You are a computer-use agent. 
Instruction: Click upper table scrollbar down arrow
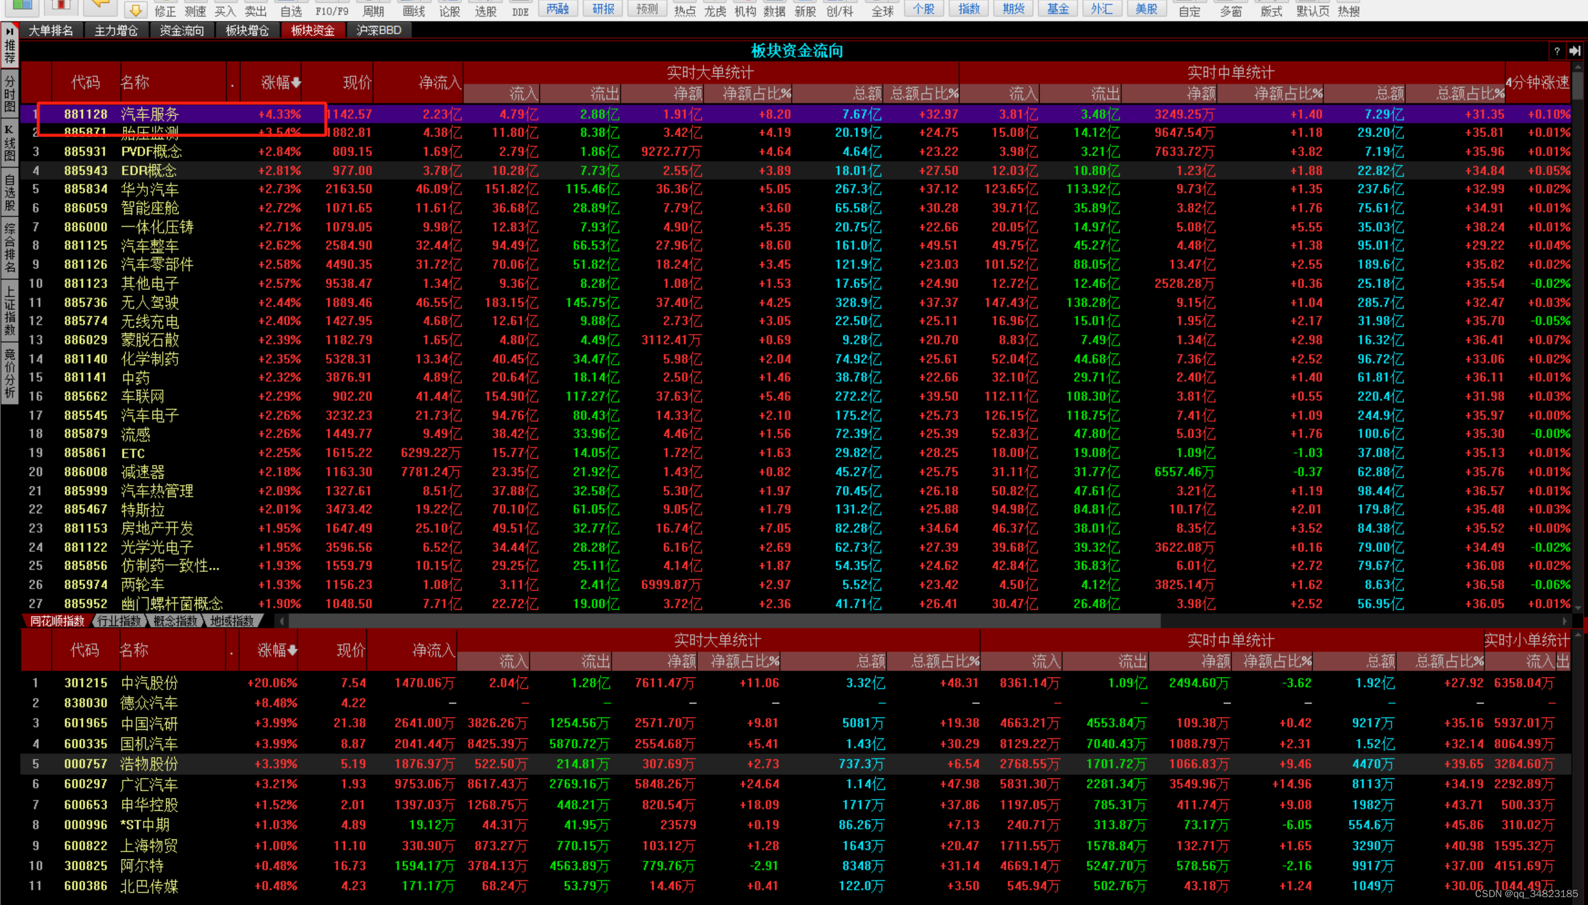pyautogui.click(x=1578, y=607)
